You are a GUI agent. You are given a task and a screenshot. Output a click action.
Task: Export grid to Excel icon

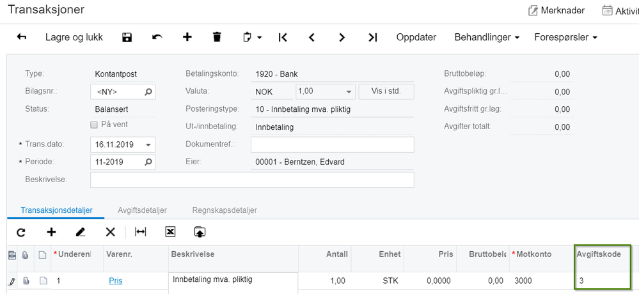[170, 232]
